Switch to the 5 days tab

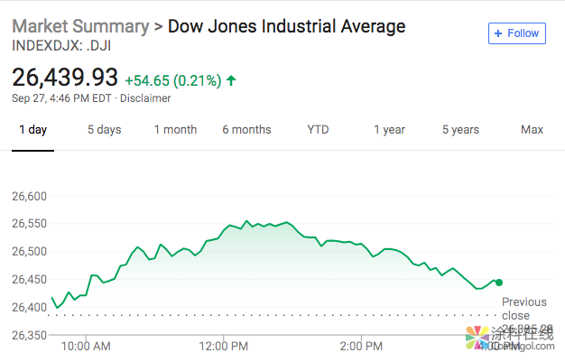[x=104, y=130]
